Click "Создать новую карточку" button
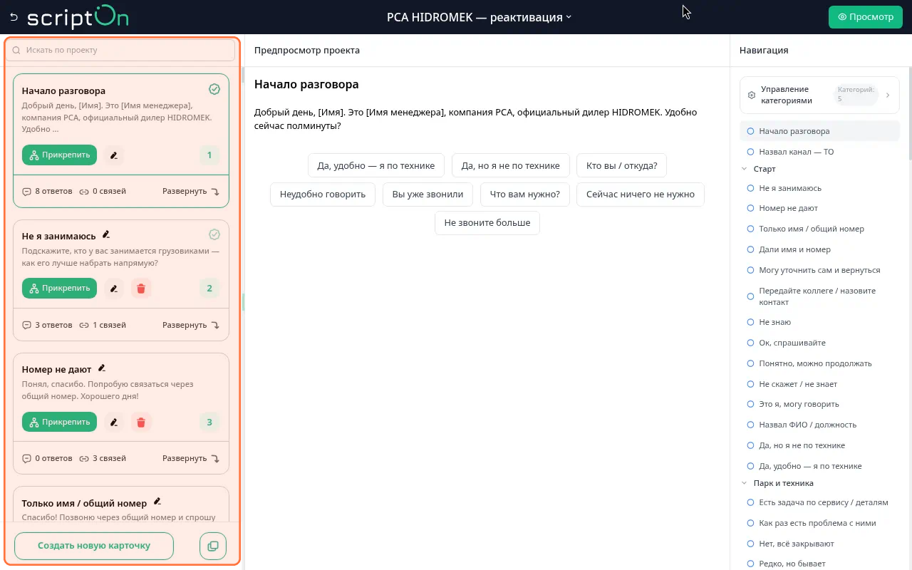 [94, 546]
